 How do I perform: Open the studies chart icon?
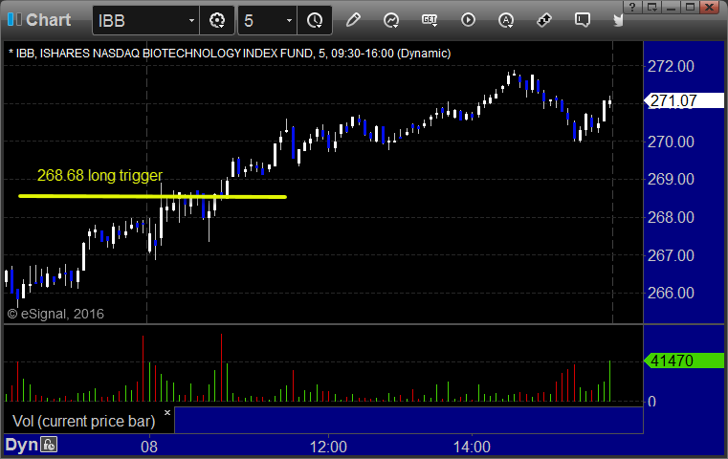pyautogui.click(x=391, y=20)
